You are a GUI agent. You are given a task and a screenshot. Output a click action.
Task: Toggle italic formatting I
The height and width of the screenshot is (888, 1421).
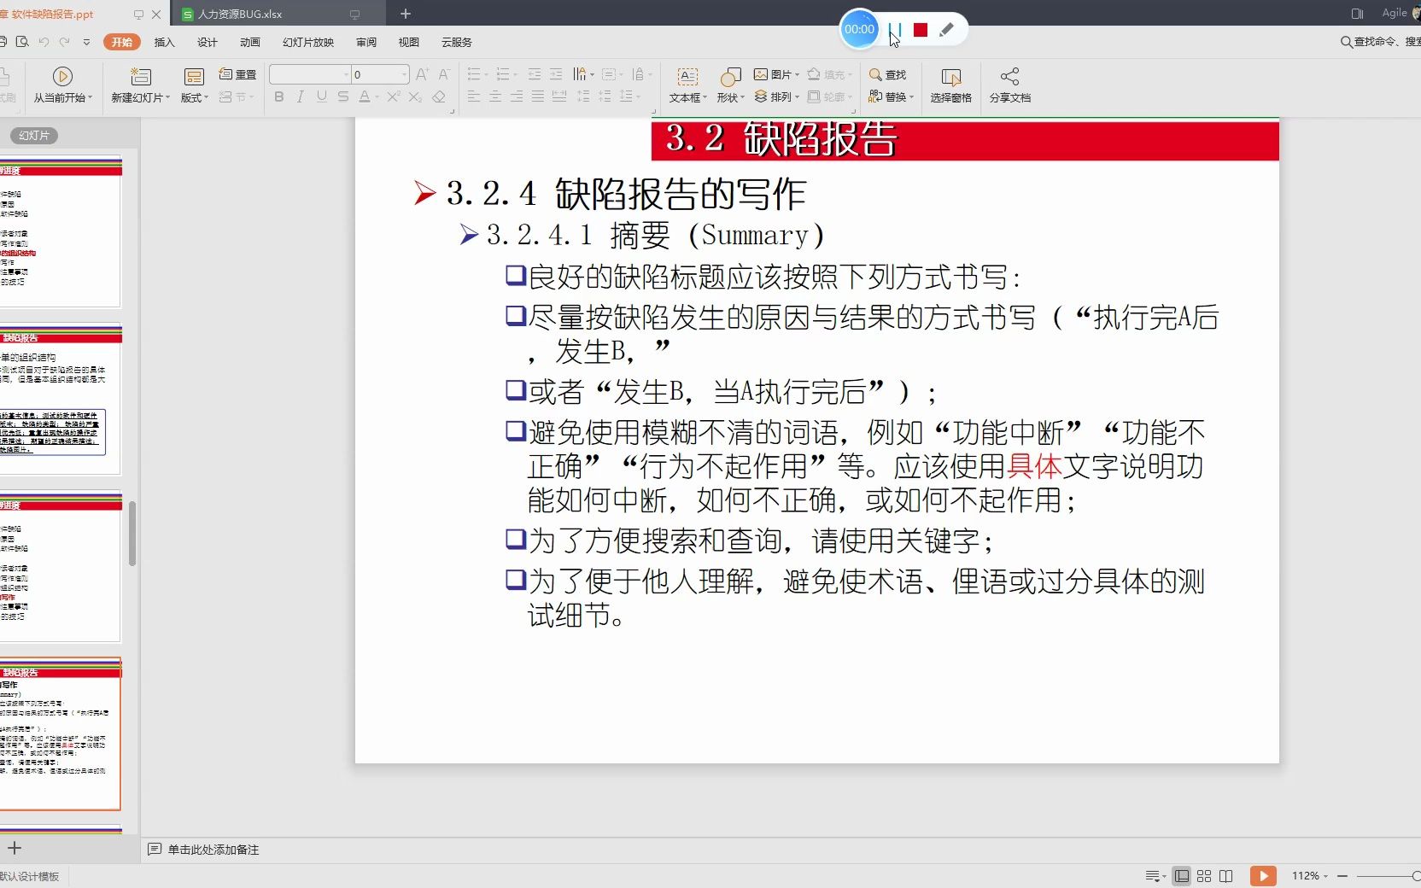(300, 97)
